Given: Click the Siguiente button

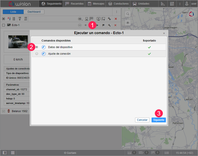Looking at the screenshot, I should coord(158,120).
